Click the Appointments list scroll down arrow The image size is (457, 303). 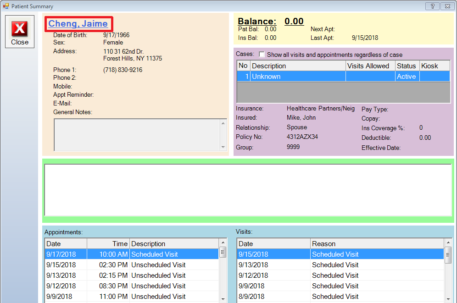tap(223, 299)
